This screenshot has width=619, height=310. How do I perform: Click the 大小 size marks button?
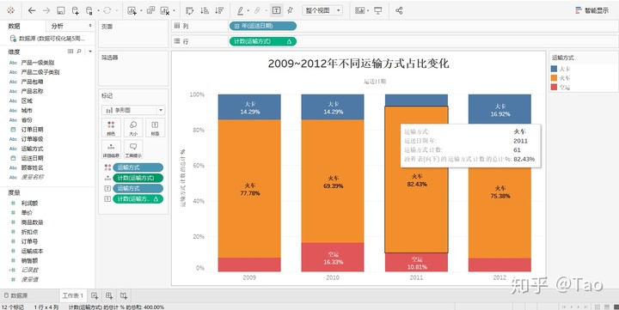[x=133, y=128]
